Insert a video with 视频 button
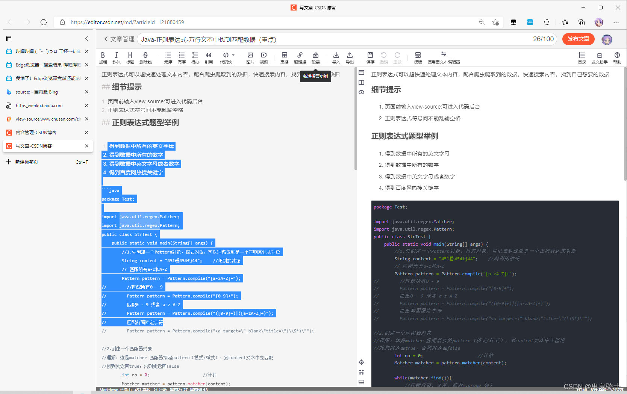 tap(264, 58)
